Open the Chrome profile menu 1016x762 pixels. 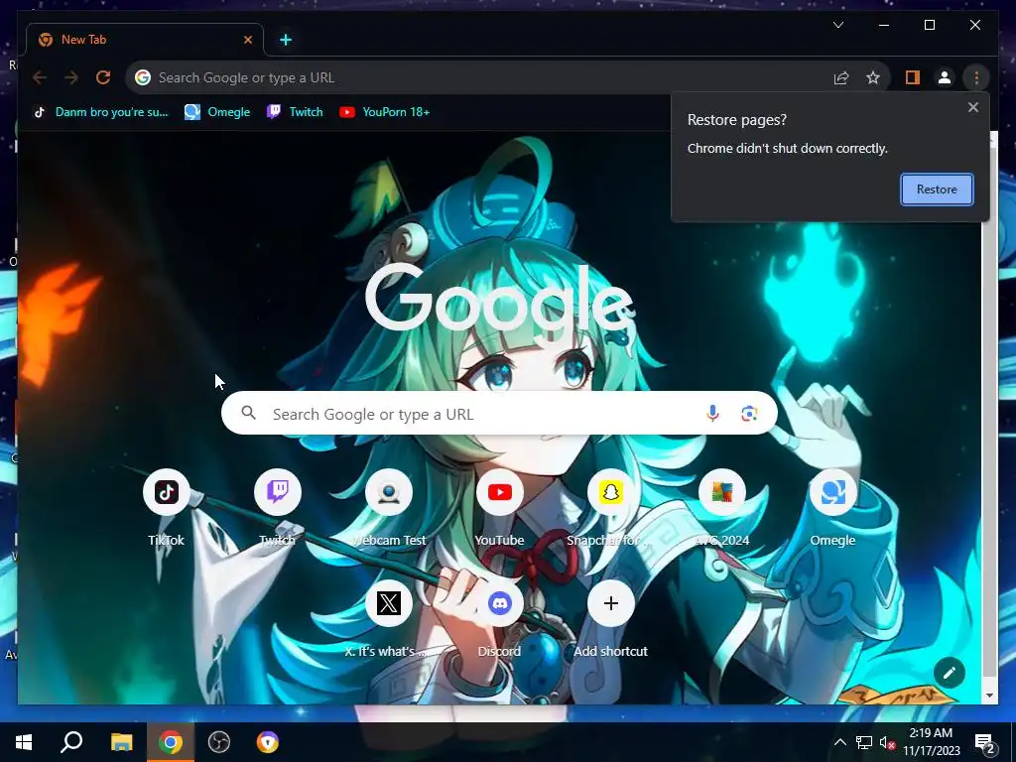click(945, 77)
